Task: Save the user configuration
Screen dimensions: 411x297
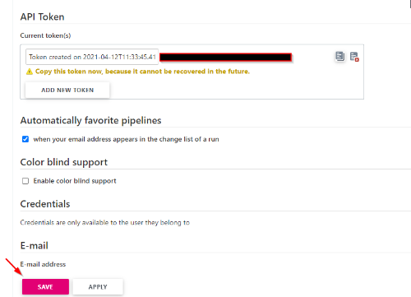Action: pyautogui.click(x=45, y=286)
